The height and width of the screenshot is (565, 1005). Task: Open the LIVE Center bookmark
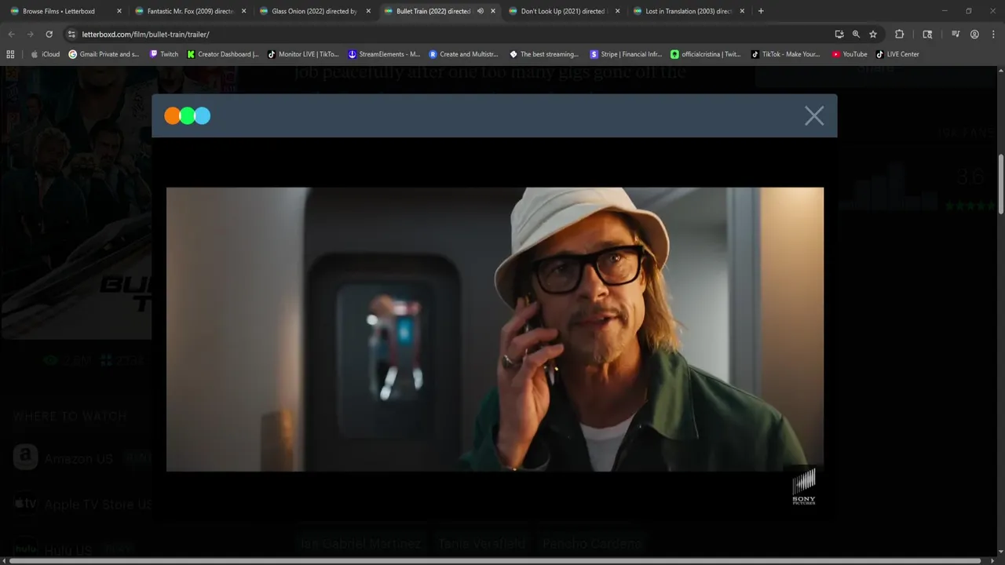tap(897, 54)
